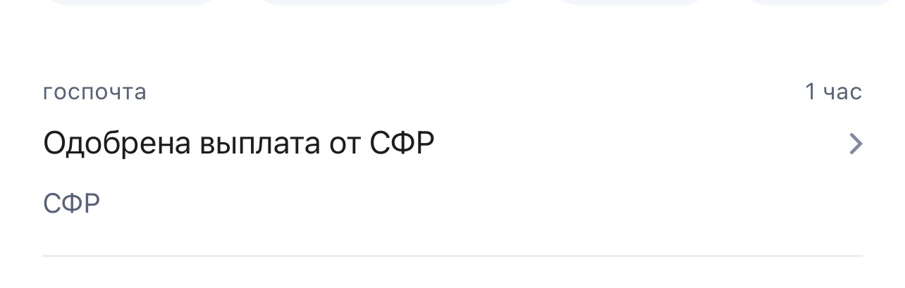Click the white space between title and chevron
Viewport: 905px width, 288px height.
(x=634, y=144)
